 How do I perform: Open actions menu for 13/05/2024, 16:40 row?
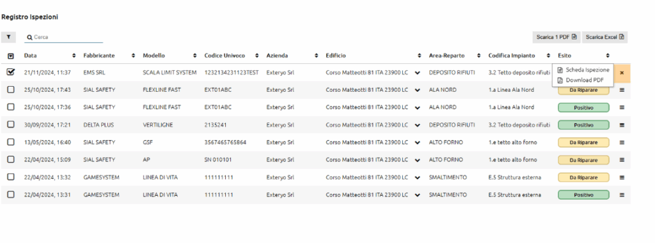point(622,143)
